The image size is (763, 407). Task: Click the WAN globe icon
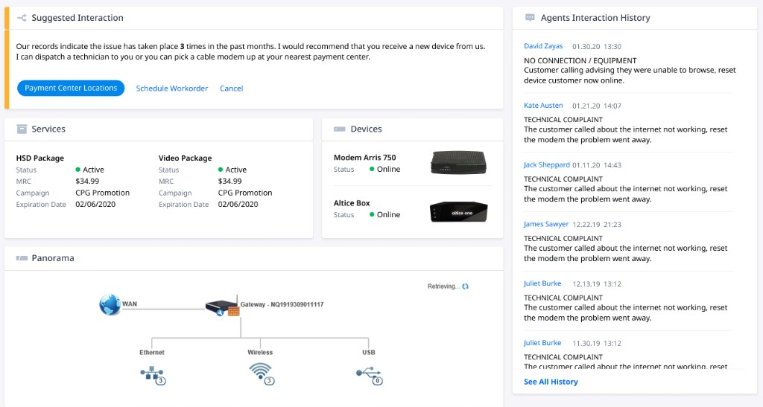pos(110,304)
